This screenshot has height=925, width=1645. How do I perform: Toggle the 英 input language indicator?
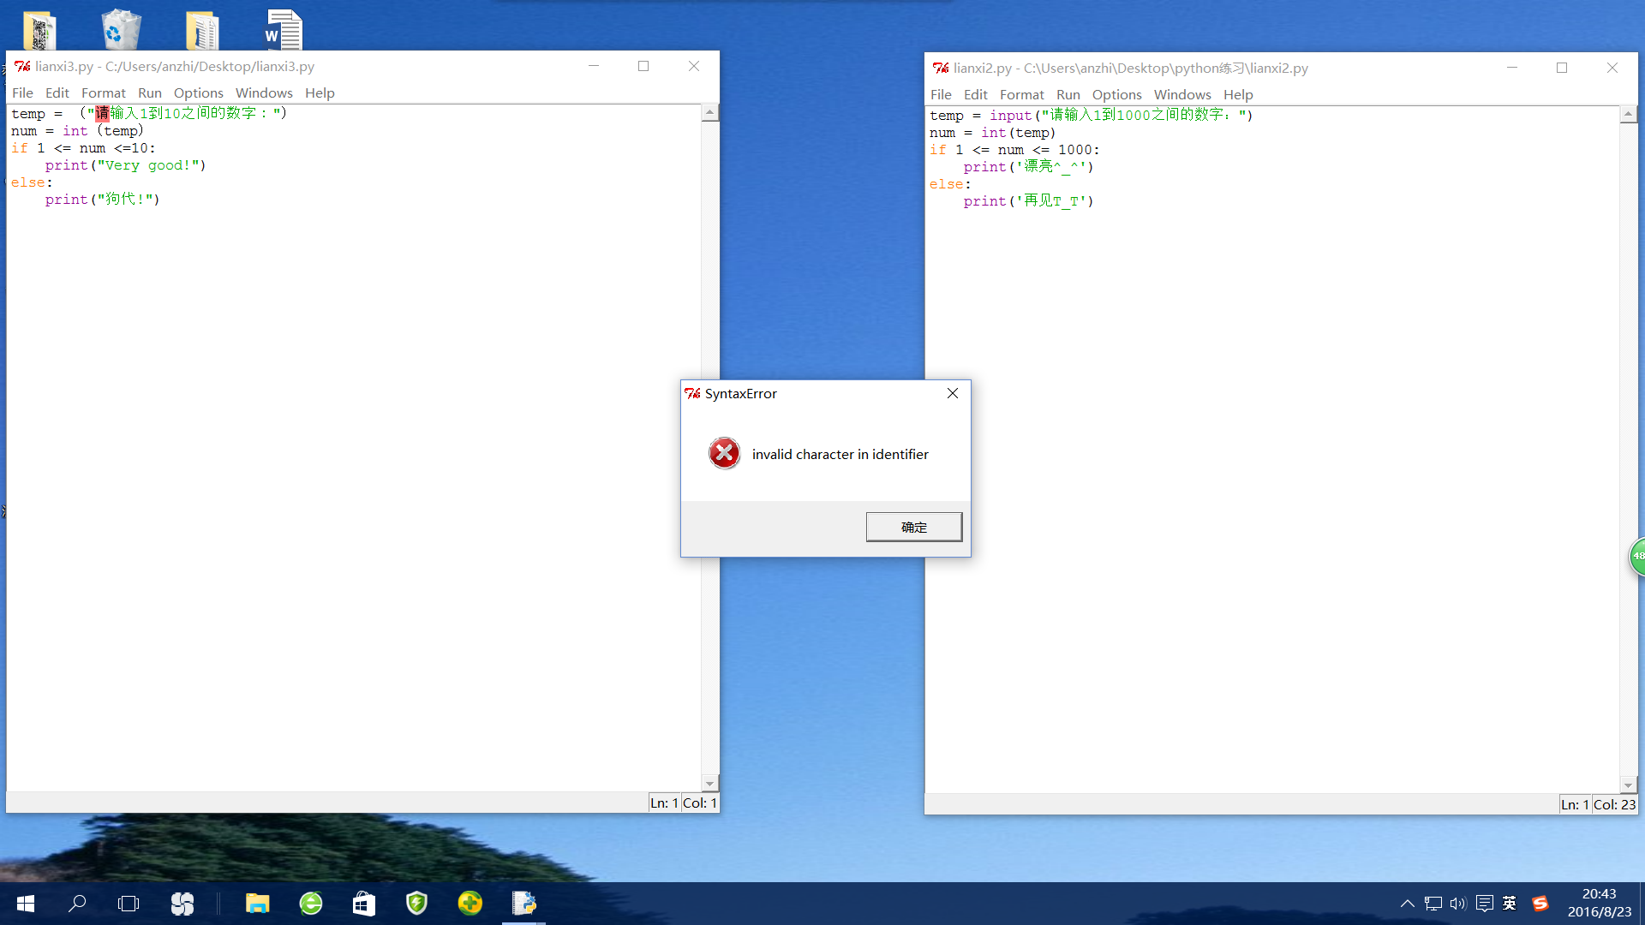(1510, 903)
